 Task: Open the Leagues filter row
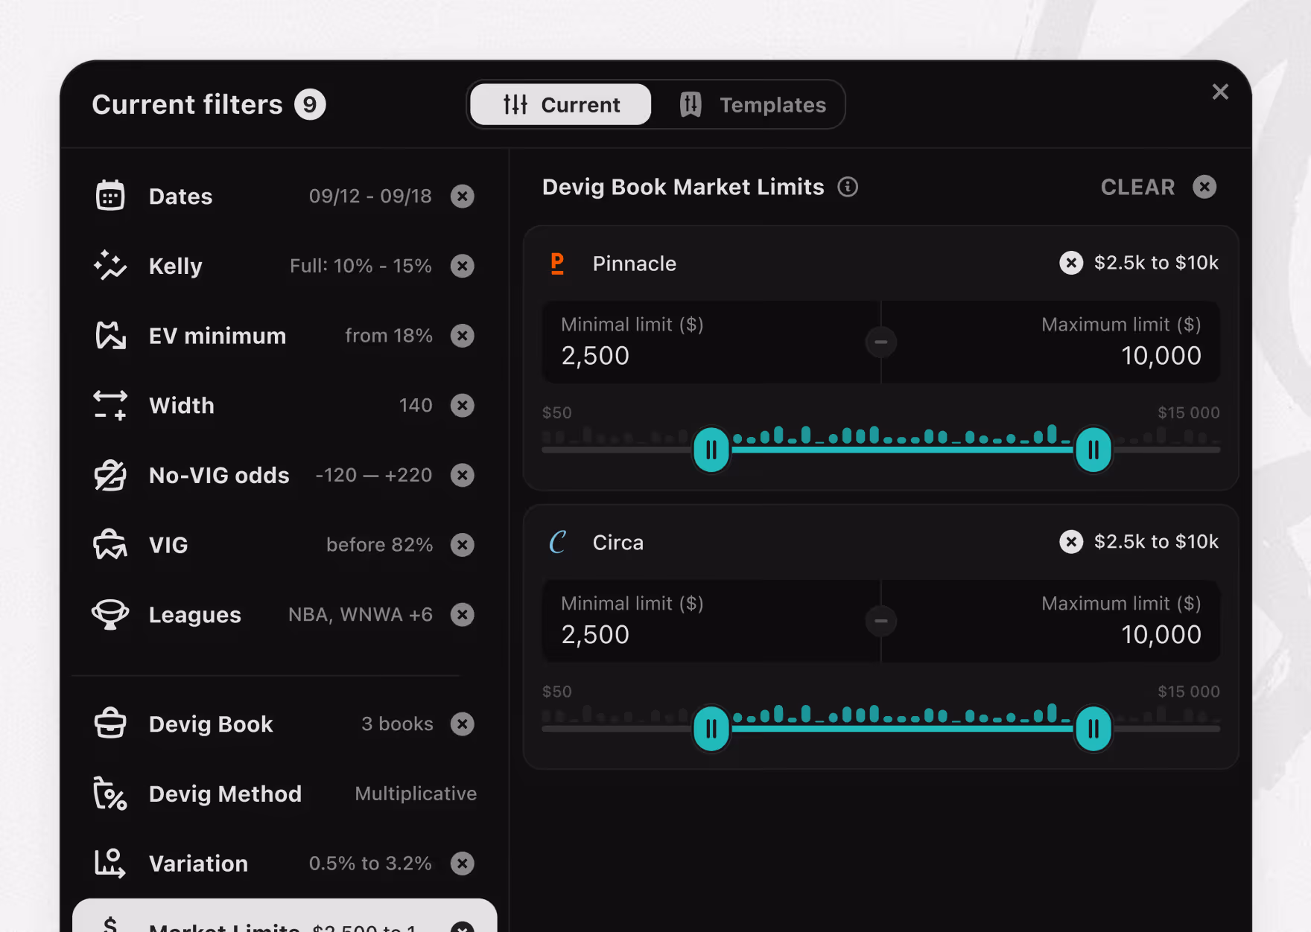point(284,615)
